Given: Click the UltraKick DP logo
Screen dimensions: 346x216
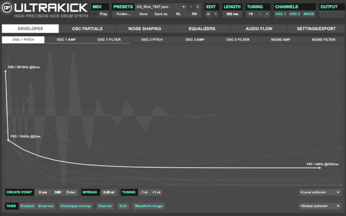Looking at the screenshot, I should [x=8, y=8].
